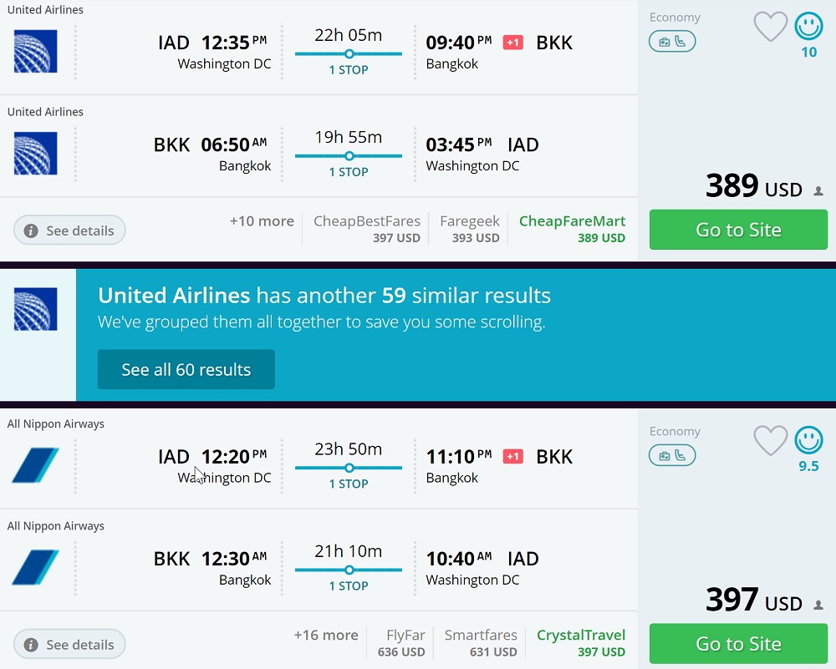Favorite the United Airlines 389 USD itinerary heart
This screenshot has height=669, width=836.
[770, 27]
